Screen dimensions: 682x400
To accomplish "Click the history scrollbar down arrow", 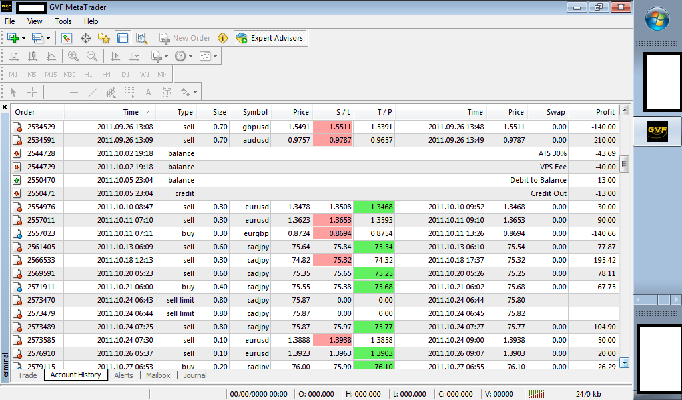I will point(625,363).
